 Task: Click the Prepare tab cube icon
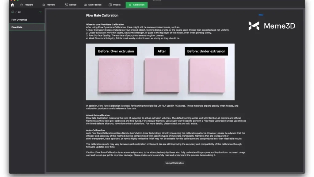pyautogui.click(x=22, y=5)
